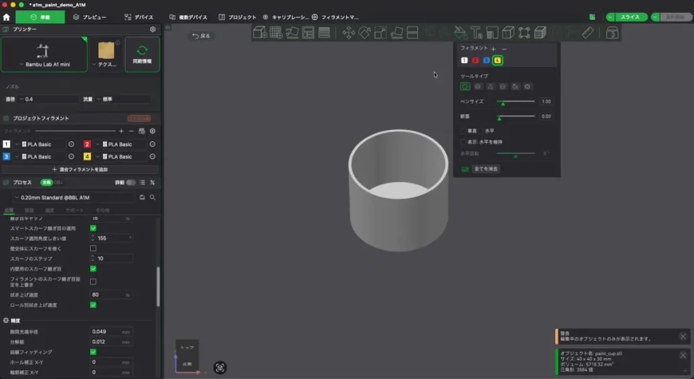
Task: Click the camera reset view icon in viewport
Action: pos(220,367)
